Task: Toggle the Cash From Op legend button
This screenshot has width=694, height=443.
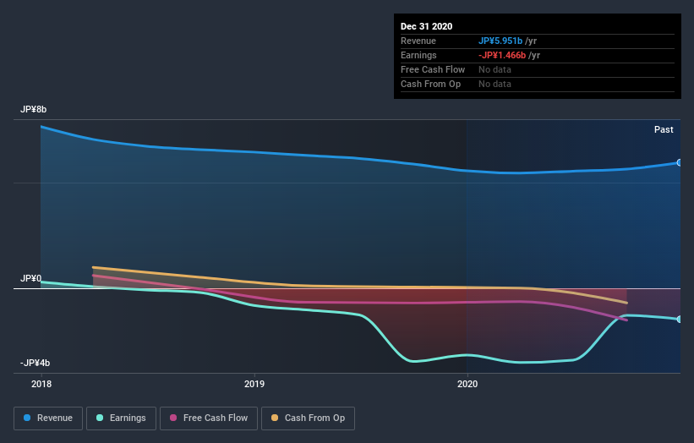Action: 308,418
